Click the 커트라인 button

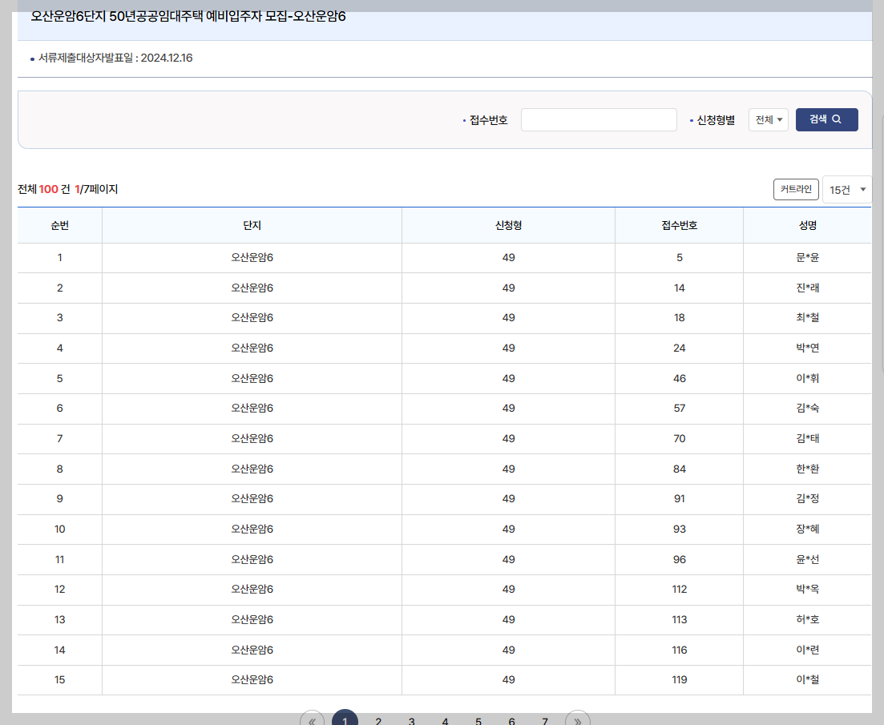[796, 189]
